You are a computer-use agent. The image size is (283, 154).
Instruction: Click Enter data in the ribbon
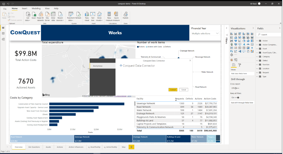click(x=53, y=16)
